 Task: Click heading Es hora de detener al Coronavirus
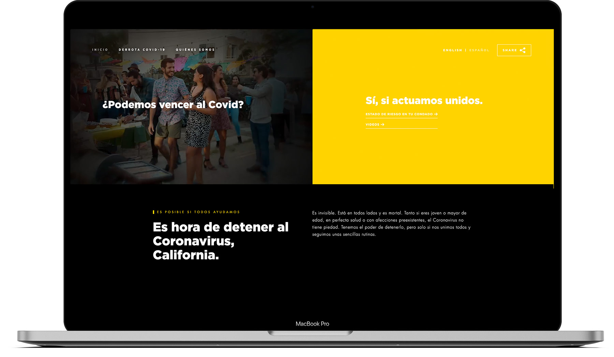221,241
